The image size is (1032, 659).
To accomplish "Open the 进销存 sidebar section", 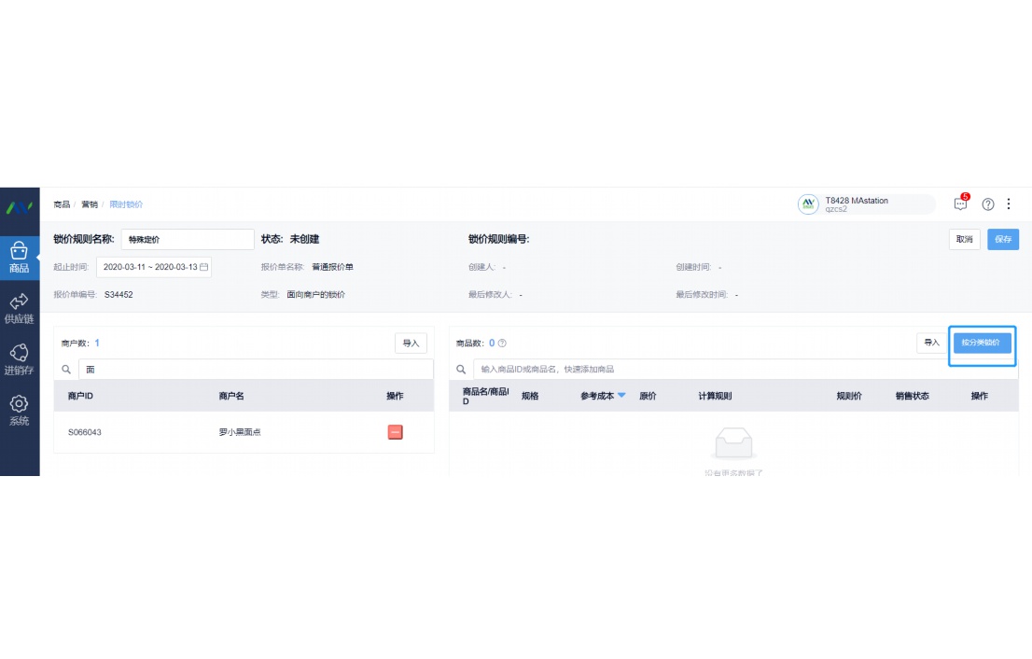I will pos(19,359).
